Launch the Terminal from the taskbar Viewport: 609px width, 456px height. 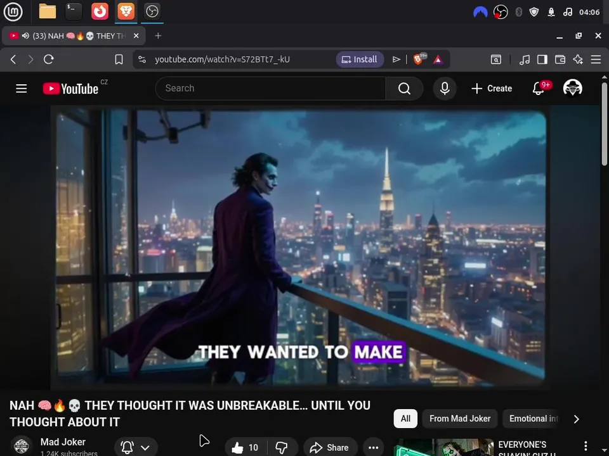74,11
